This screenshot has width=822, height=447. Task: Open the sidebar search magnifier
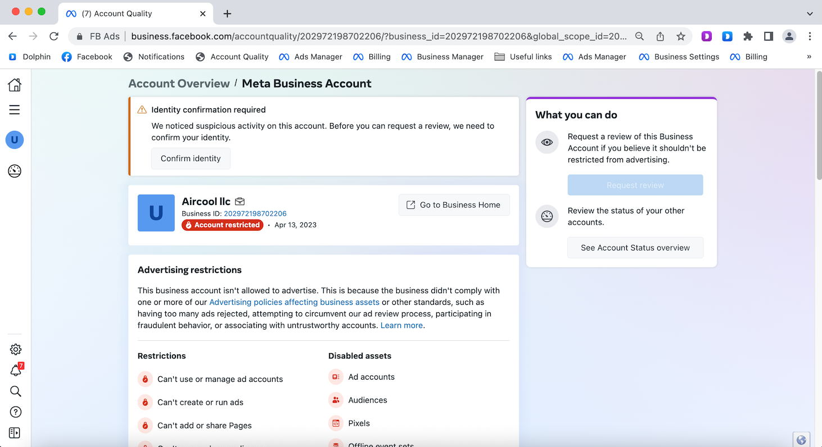(x=16, y=391)
